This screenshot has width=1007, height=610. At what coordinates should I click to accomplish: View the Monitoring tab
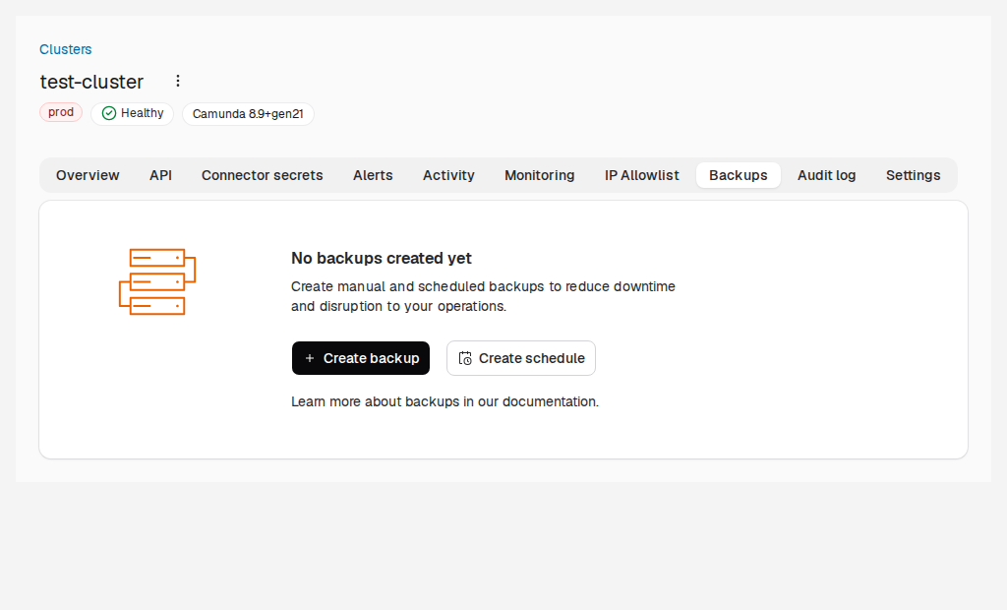540,175
